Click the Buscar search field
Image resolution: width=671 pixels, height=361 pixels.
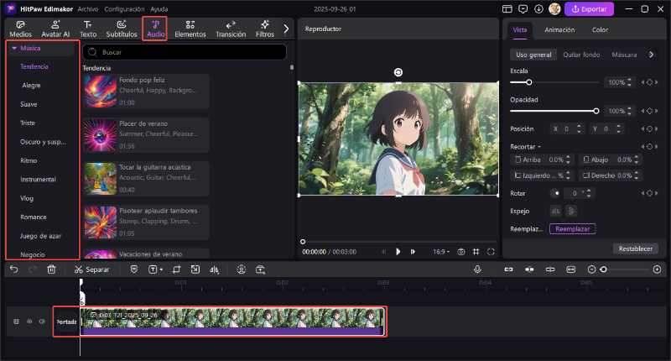pyautogui.click(x=185, y=52)
